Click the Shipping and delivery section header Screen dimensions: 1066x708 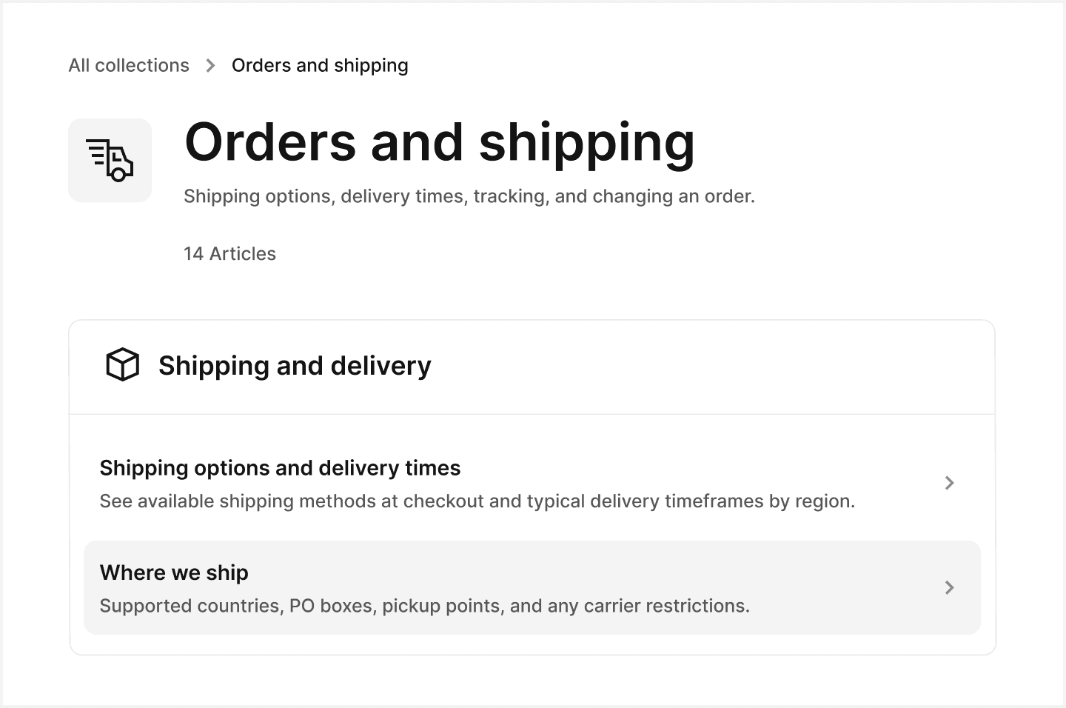tap(294, 365)
